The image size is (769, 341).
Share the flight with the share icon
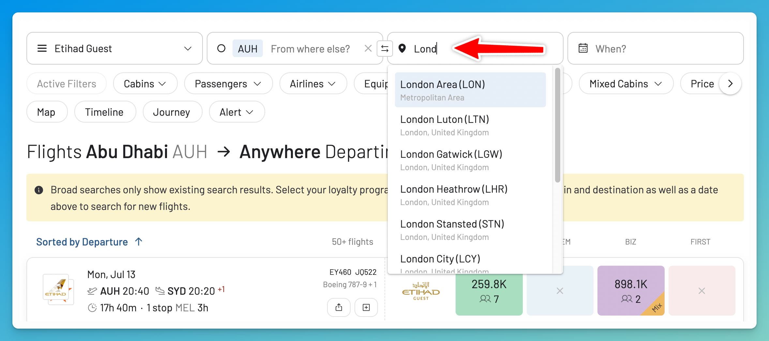(x=339, y=307)
